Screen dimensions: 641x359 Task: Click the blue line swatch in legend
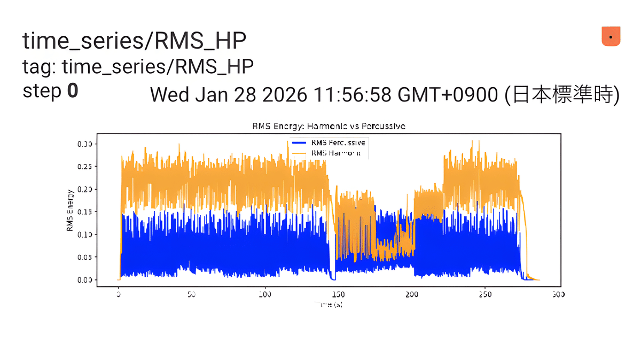(x=298, y=142)
